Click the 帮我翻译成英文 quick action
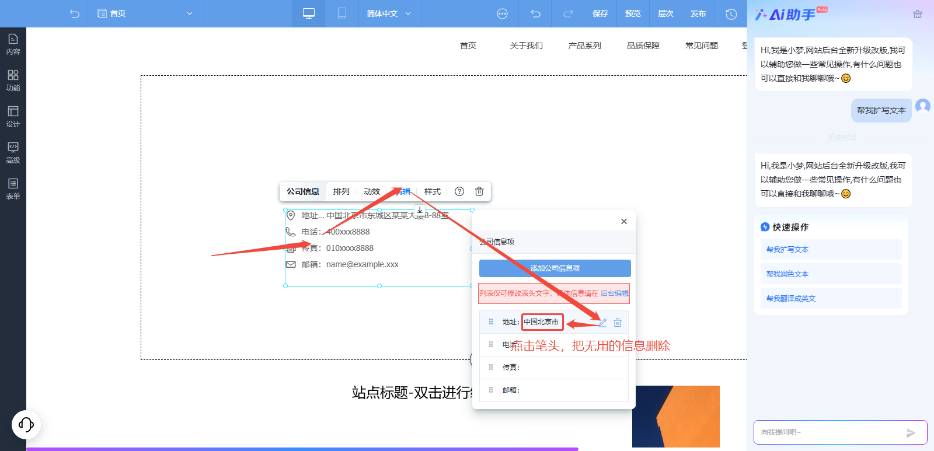 791,299
